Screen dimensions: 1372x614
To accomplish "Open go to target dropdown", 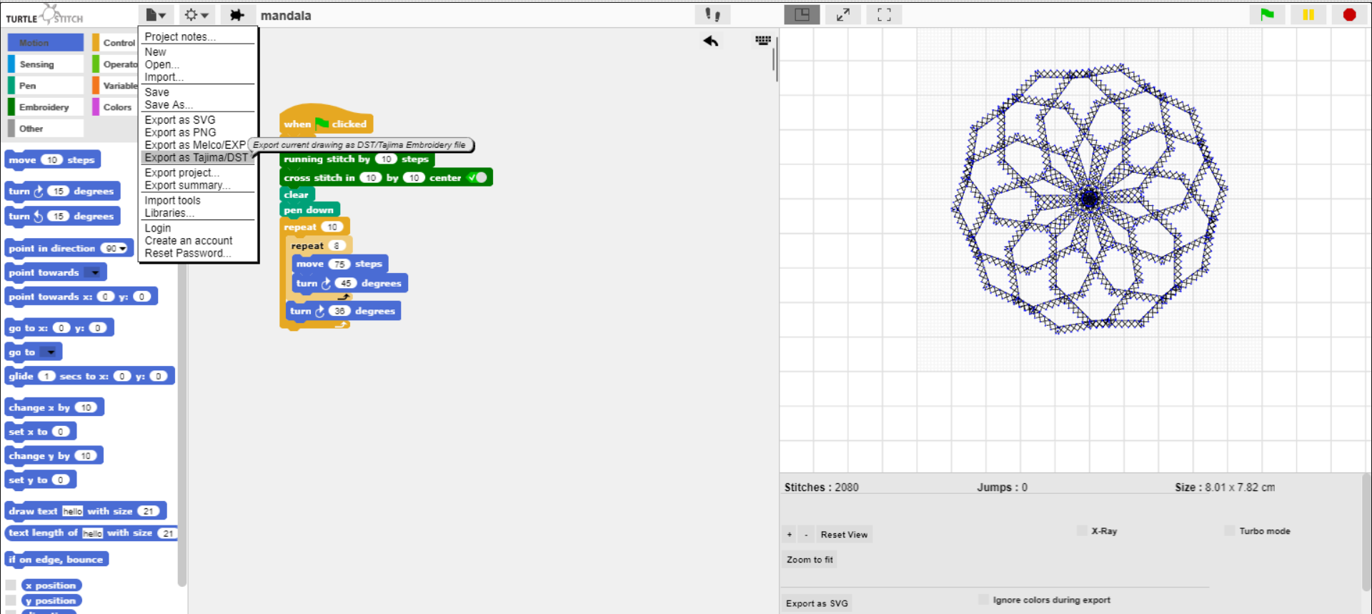I will tap(49, 352).
